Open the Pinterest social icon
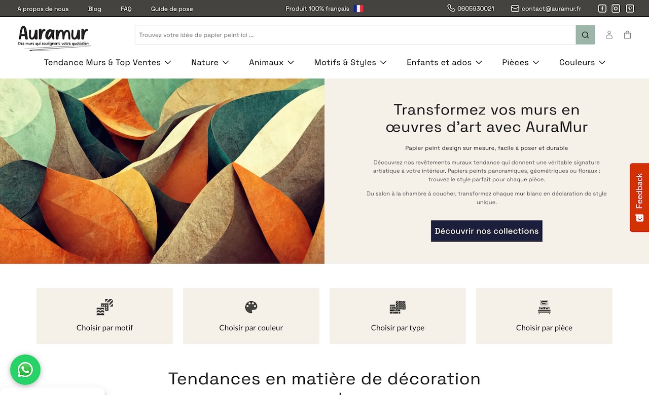 629,9
